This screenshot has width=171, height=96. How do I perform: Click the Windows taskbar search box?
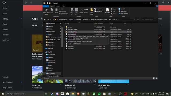[x=25, y=94]
